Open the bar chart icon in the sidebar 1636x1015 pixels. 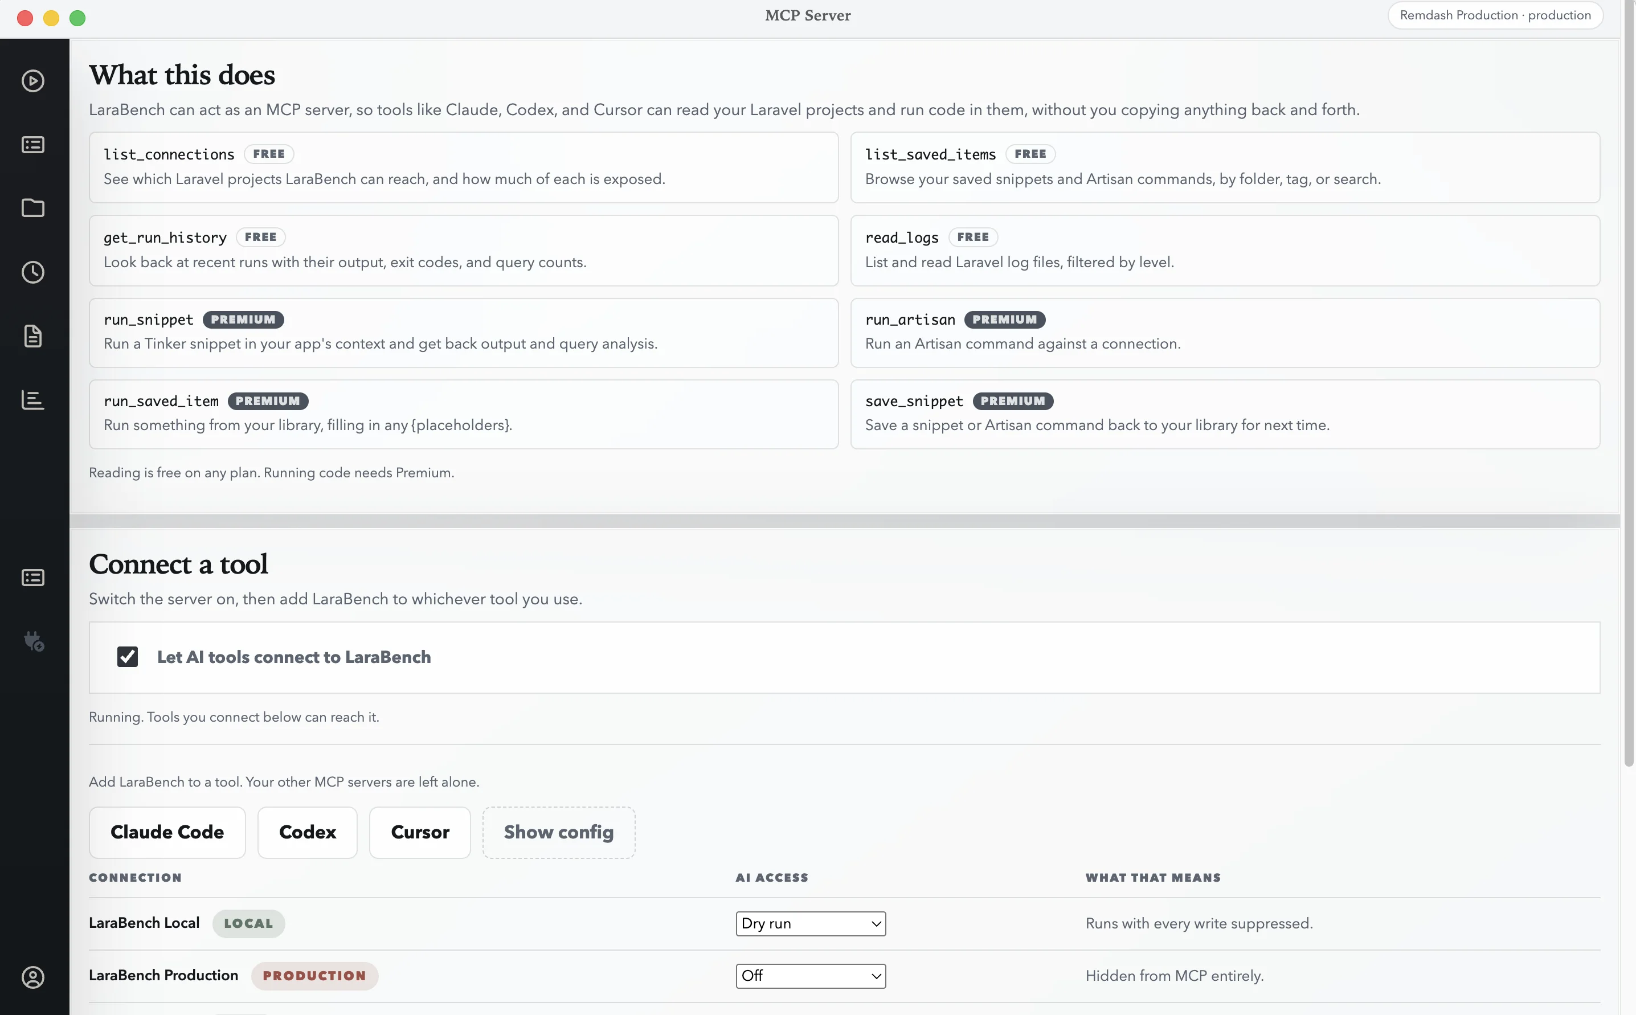(x=33, y=400)
